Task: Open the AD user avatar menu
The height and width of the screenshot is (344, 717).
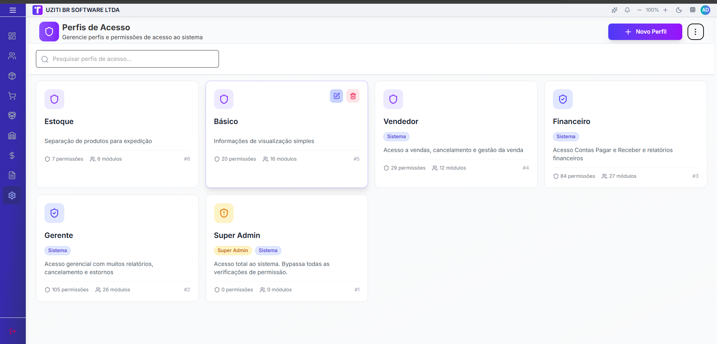Action: 705,10
